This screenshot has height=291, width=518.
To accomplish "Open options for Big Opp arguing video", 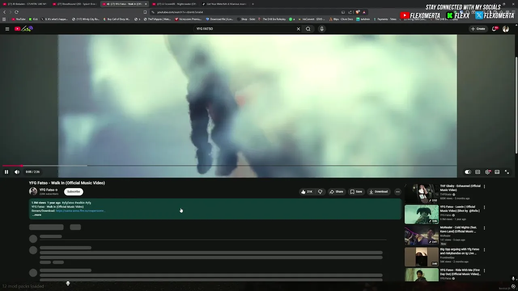I will [484, 250].
